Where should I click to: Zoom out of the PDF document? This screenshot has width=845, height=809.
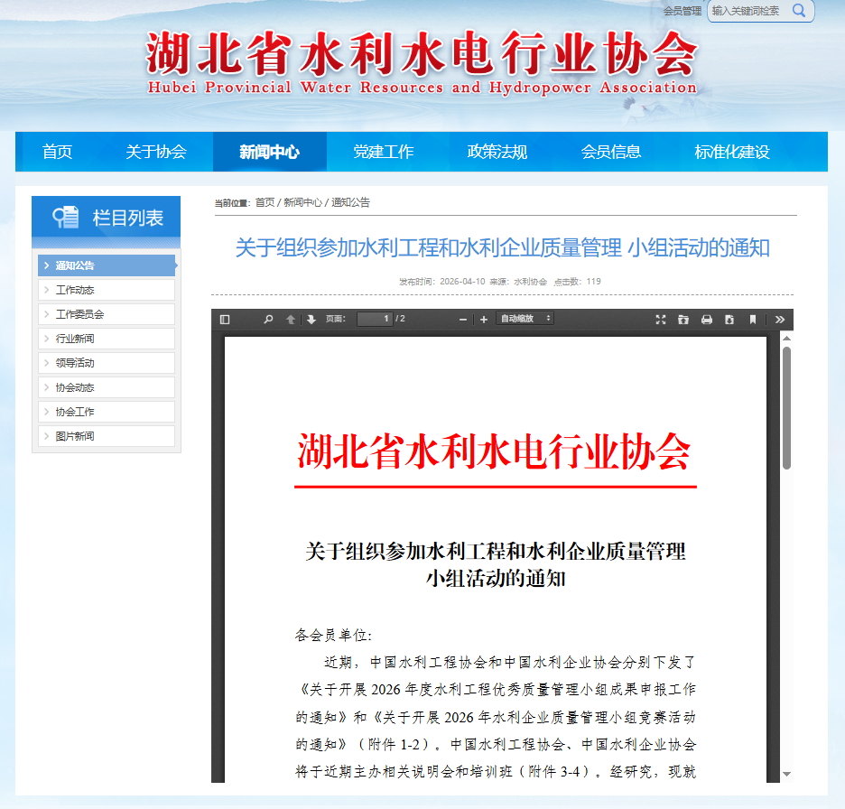461,319
